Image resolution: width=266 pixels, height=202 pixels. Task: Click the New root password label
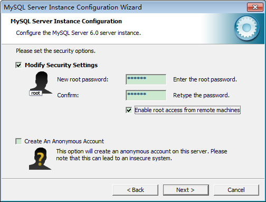point(83,79)
